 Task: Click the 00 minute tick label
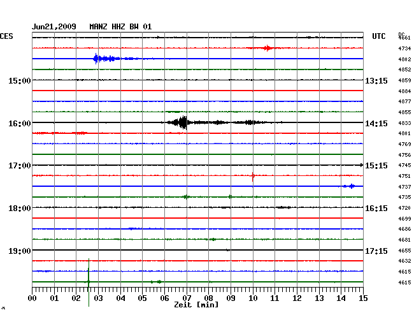coord(32,298)
